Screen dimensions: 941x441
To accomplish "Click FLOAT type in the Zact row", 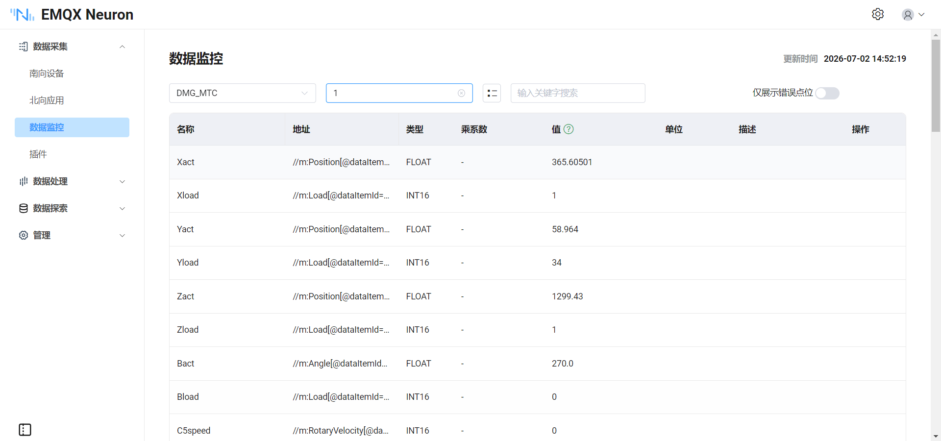I will [419, 296].
